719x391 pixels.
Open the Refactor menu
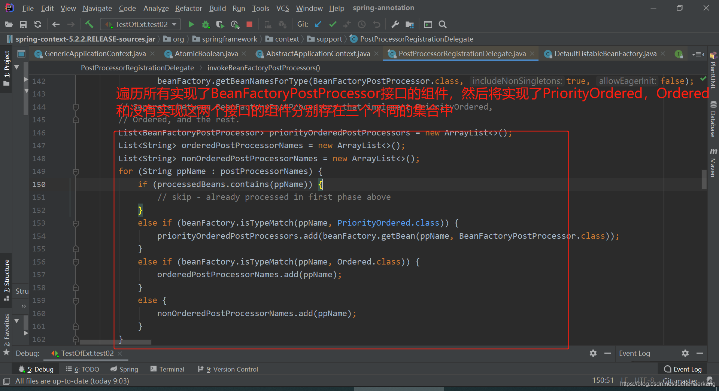pyautogui.click(x=188, y=8)
